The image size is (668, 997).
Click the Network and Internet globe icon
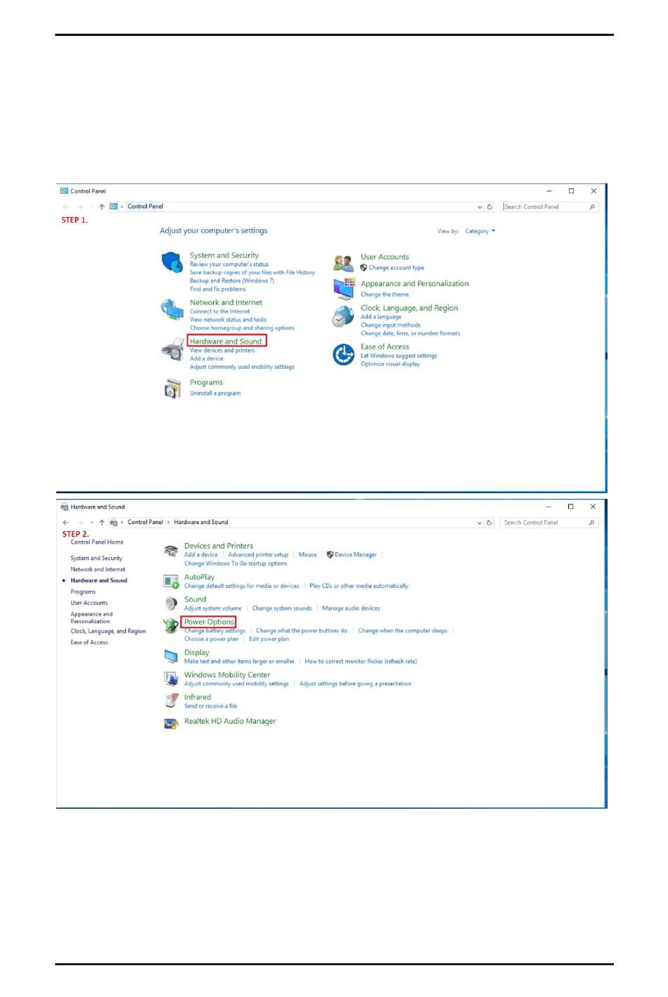tap(172, 309)
